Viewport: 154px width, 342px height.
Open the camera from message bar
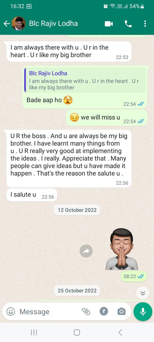pyautogui.click(x=122, y=312)
